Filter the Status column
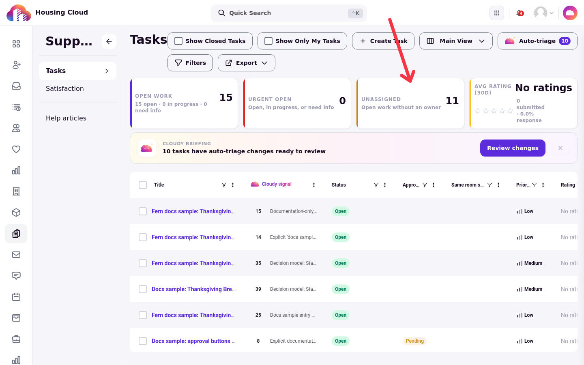584x365 pixels. tap(376, 185)
